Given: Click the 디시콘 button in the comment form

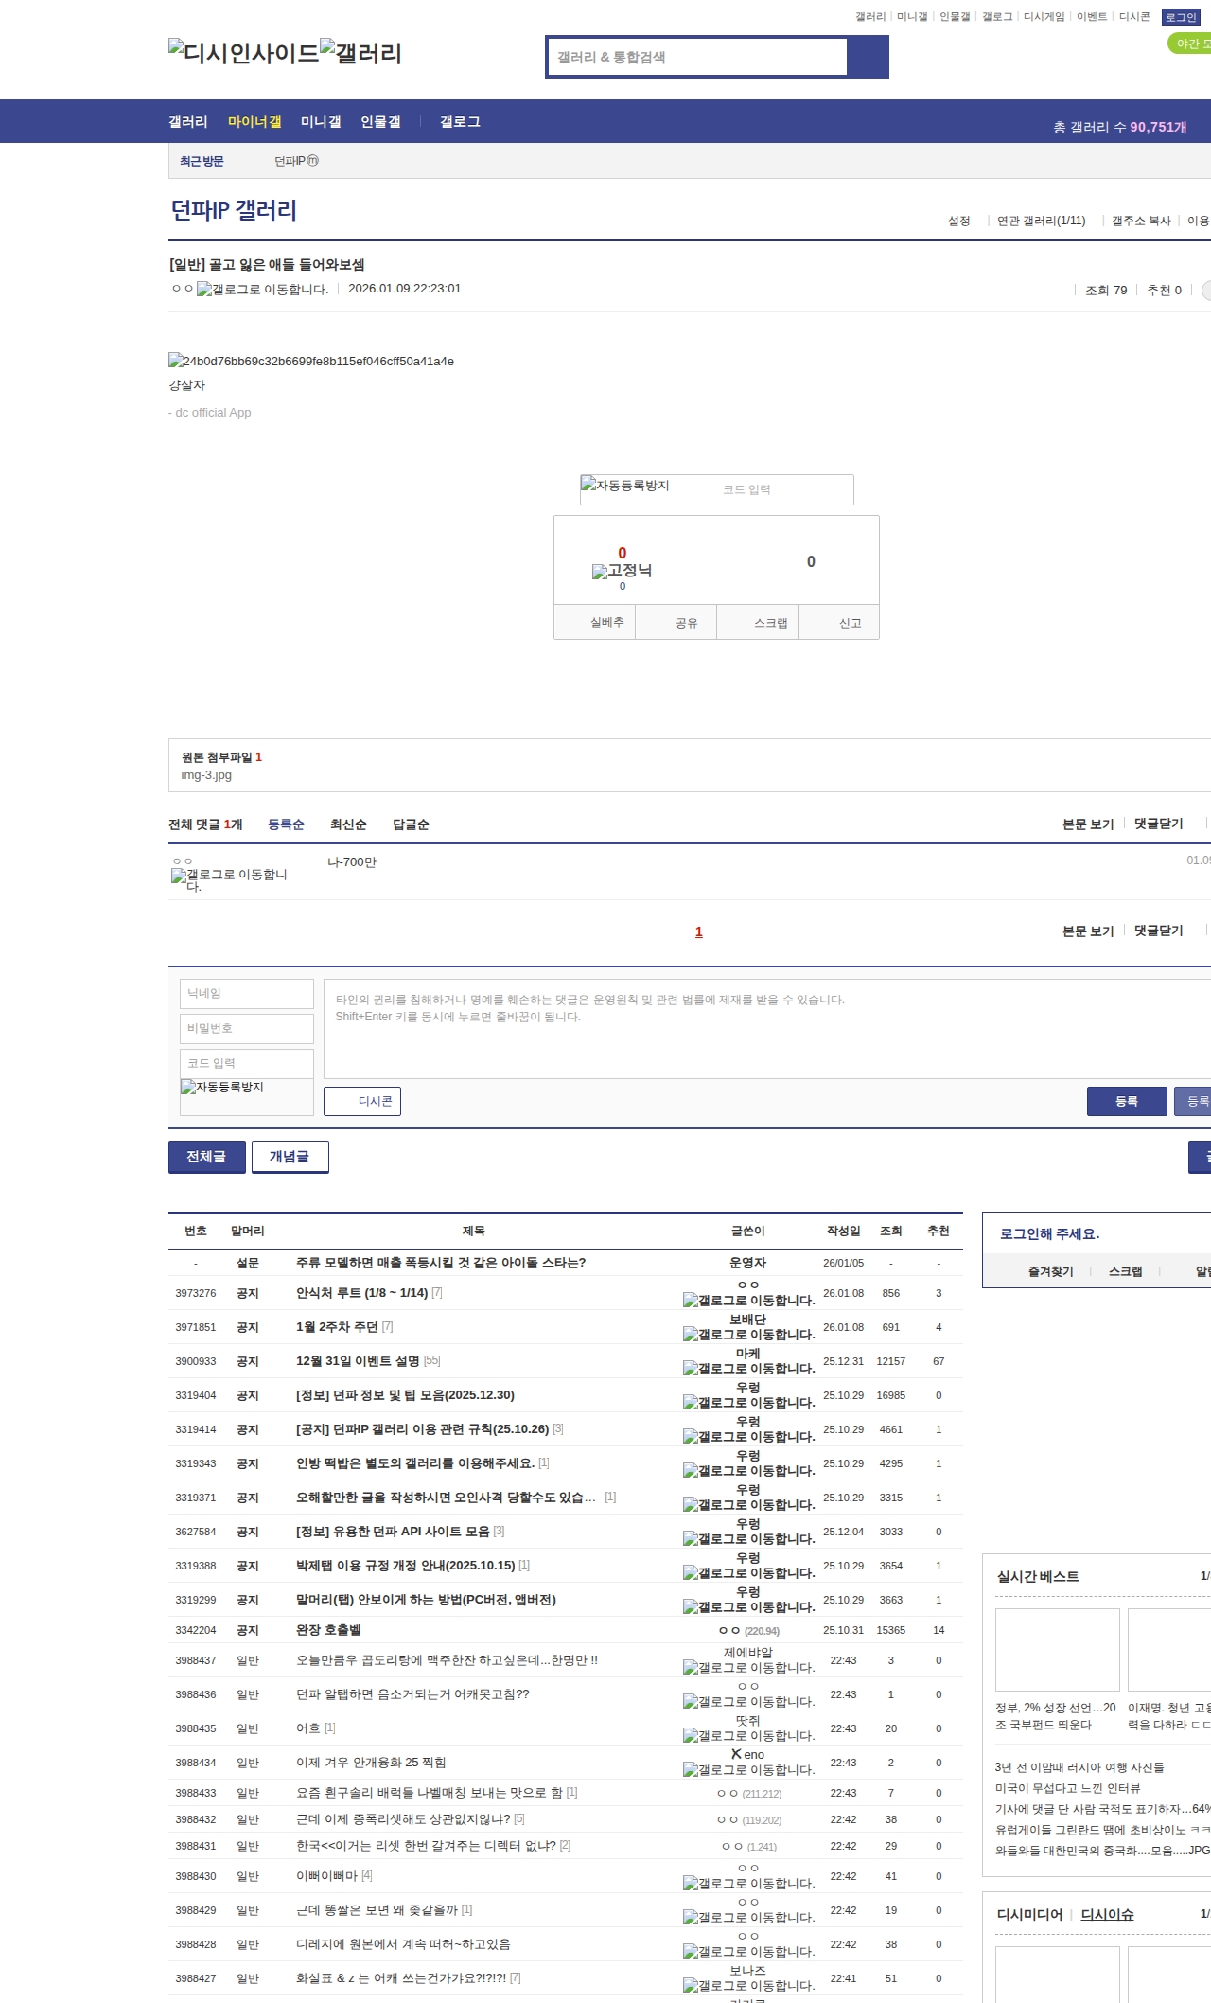Looking at the screenshot, I should (x=362, y=1101).
